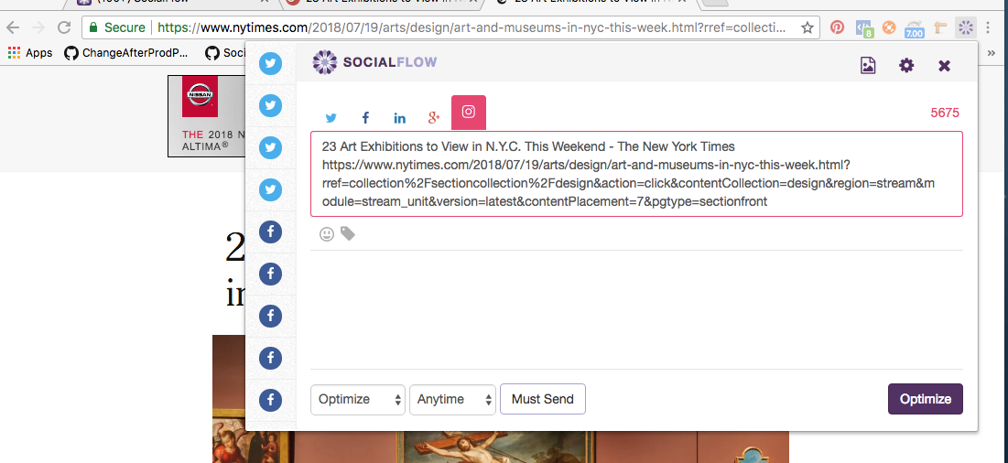Screen dimensions: 1008x463
Task: Click the article painting image
Action: (x=500, y=399)
